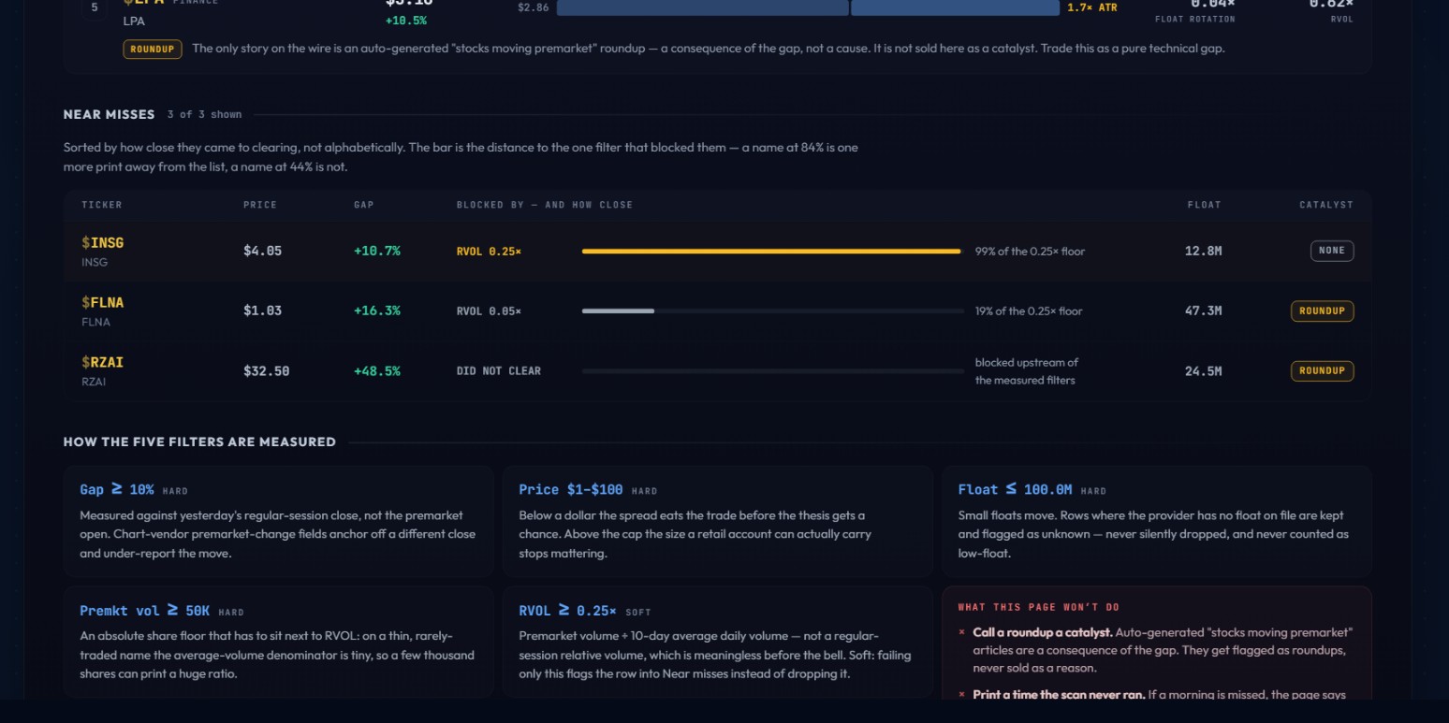Image resolution: width=1449 pixels, height=723 pixels.
Task: Click '99% of the 0.25× floor' text
Action: (1030, 252)
